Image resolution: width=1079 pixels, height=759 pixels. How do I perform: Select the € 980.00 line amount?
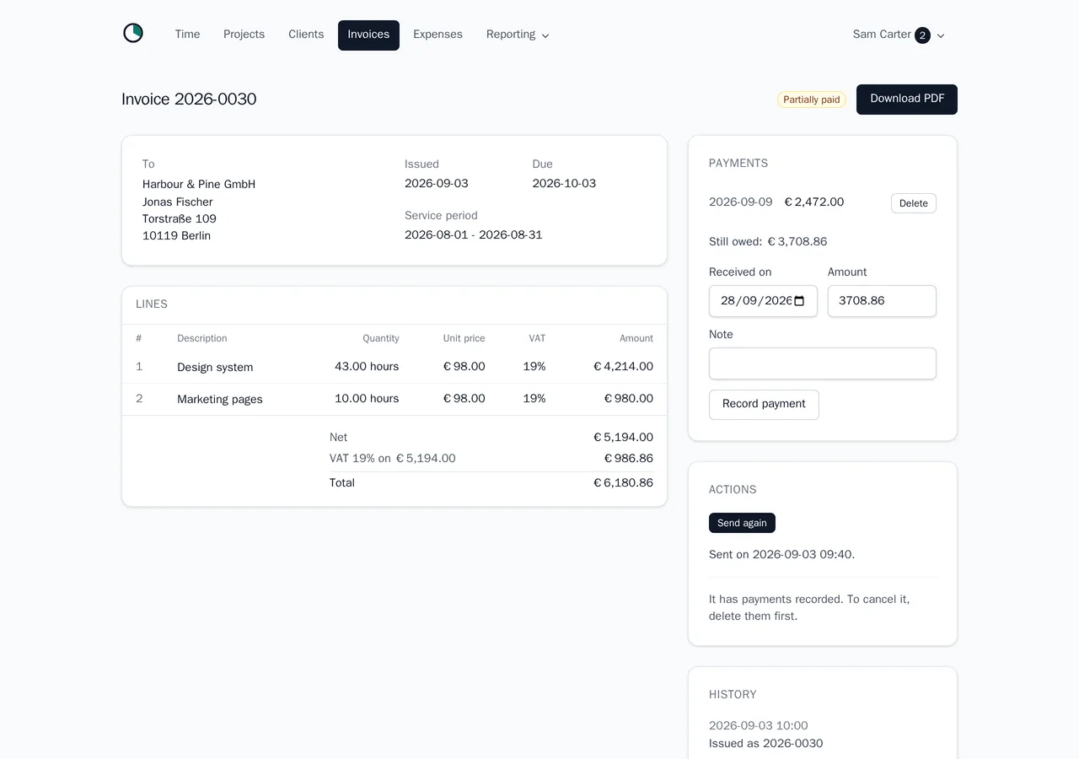629,399
